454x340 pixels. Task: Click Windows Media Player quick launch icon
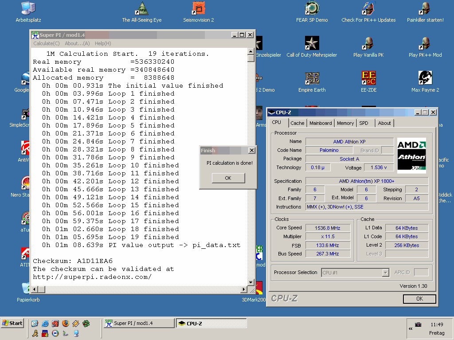tap(55, 333)
